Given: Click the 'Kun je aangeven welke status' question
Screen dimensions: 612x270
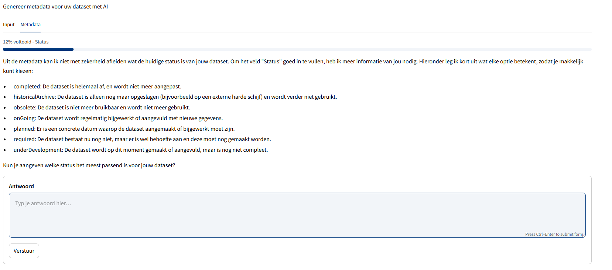Looking at the screenshot, I should (x=89, y=165).
